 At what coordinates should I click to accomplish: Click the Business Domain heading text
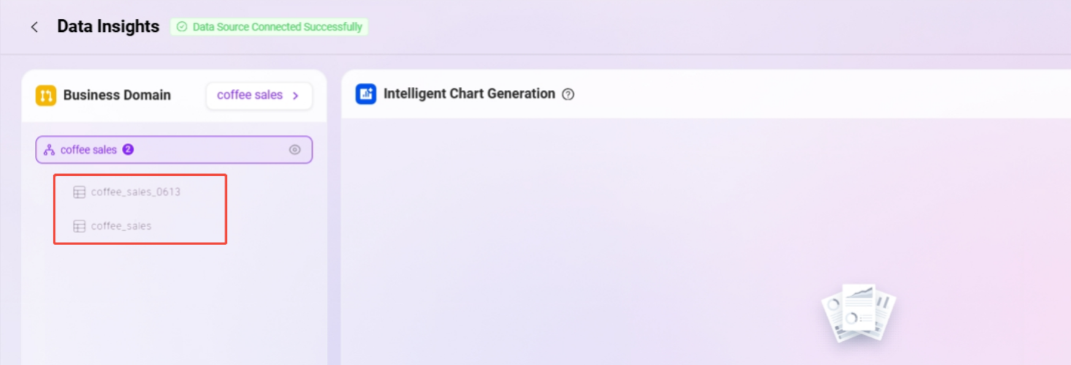[117, 95]
